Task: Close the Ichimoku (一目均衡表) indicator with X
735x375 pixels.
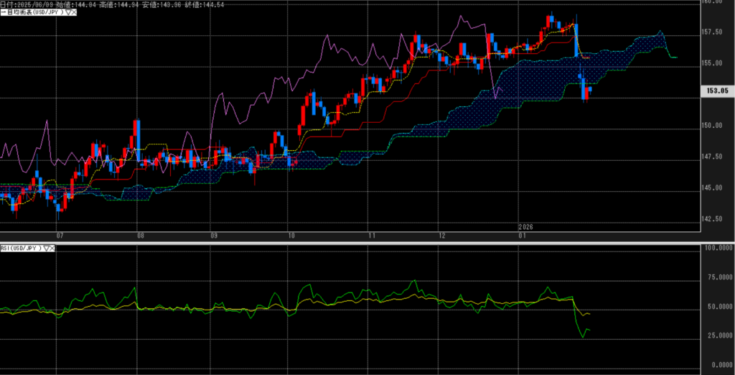Action: tap(75, 13)
